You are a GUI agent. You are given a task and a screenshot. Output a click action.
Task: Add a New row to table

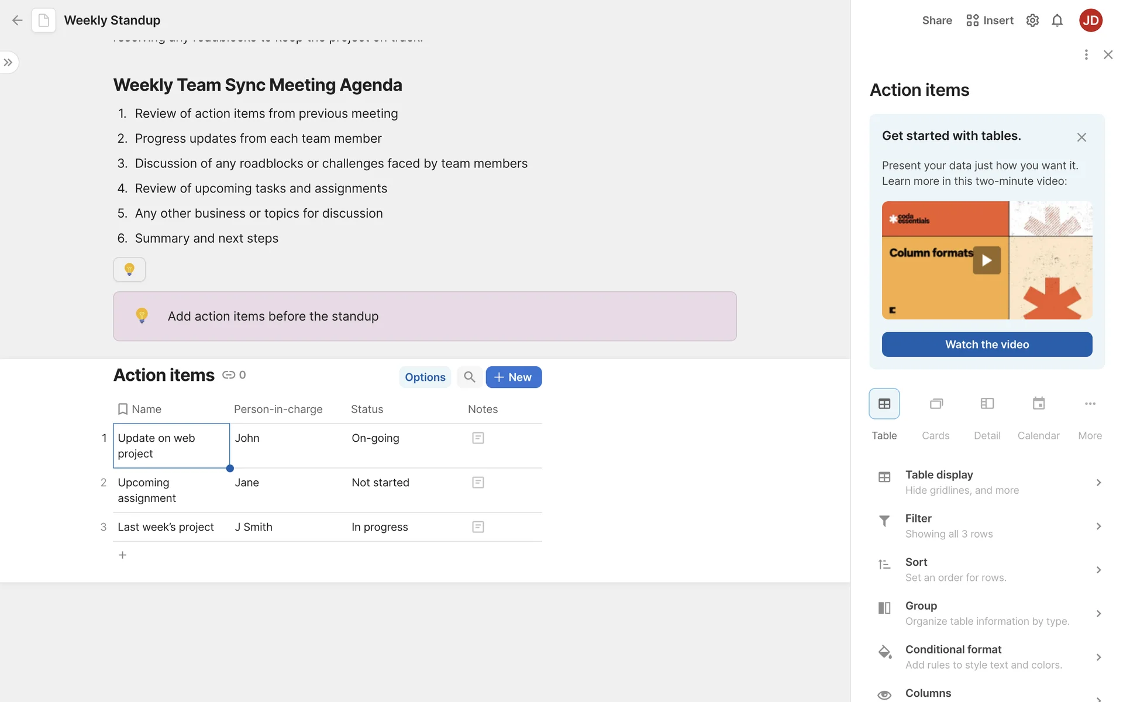[x=514, y=377]
